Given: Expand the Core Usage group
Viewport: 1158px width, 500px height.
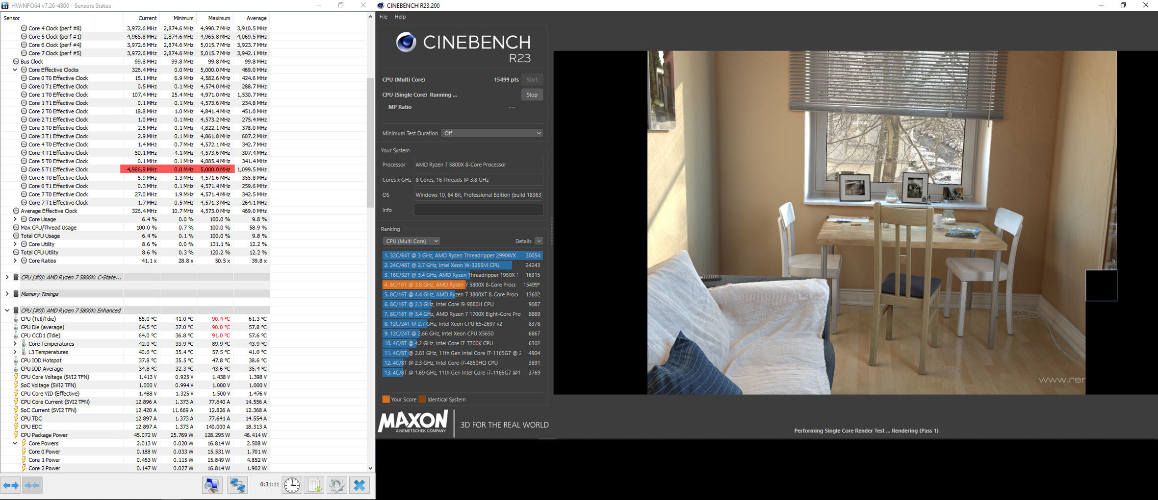Looking at the screenshot, I should (15, 219).
